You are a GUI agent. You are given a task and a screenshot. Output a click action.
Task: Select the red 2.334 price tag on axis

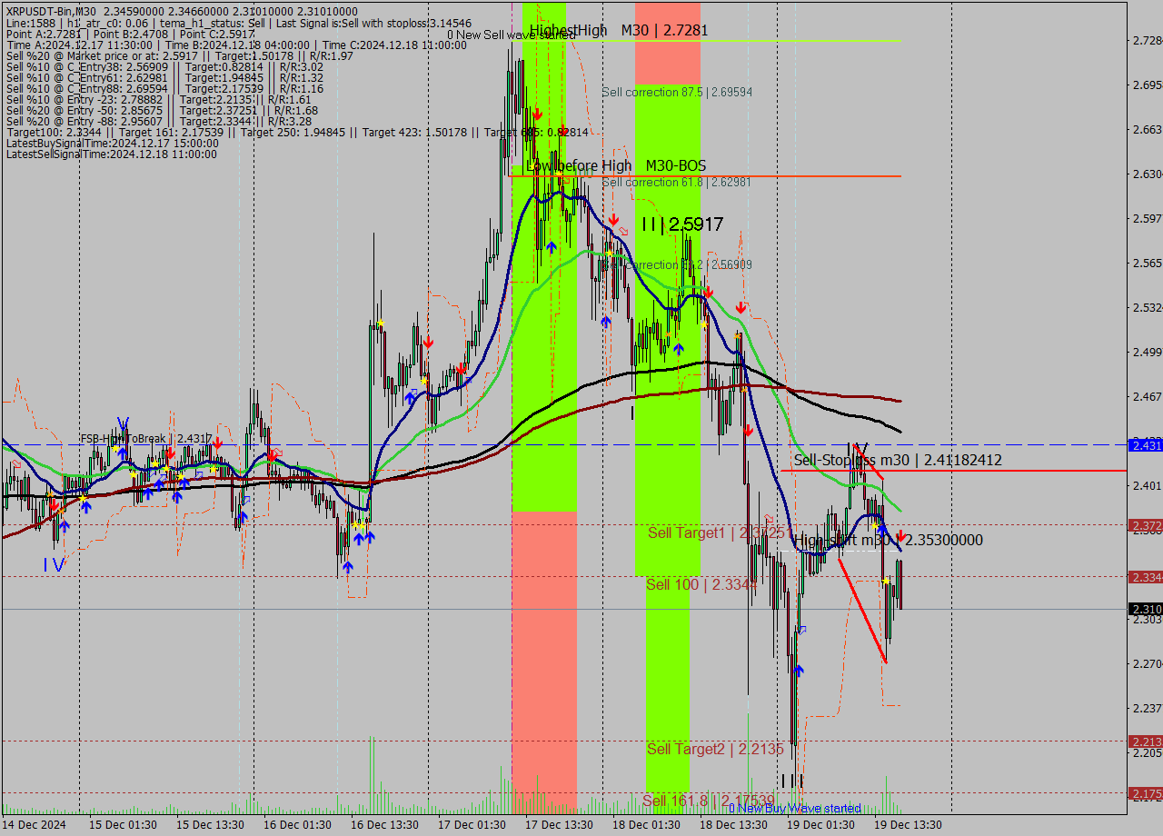pyautogui.click(x=1145, y=577)
